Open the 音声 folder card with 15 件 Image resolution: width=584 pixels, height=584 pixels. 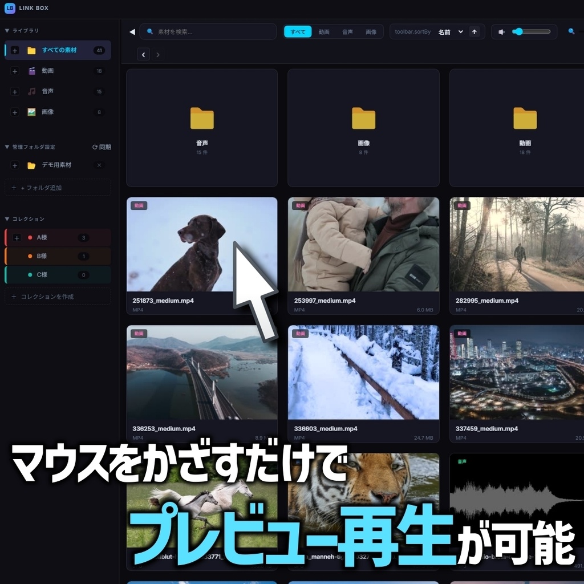coord(202,128)
